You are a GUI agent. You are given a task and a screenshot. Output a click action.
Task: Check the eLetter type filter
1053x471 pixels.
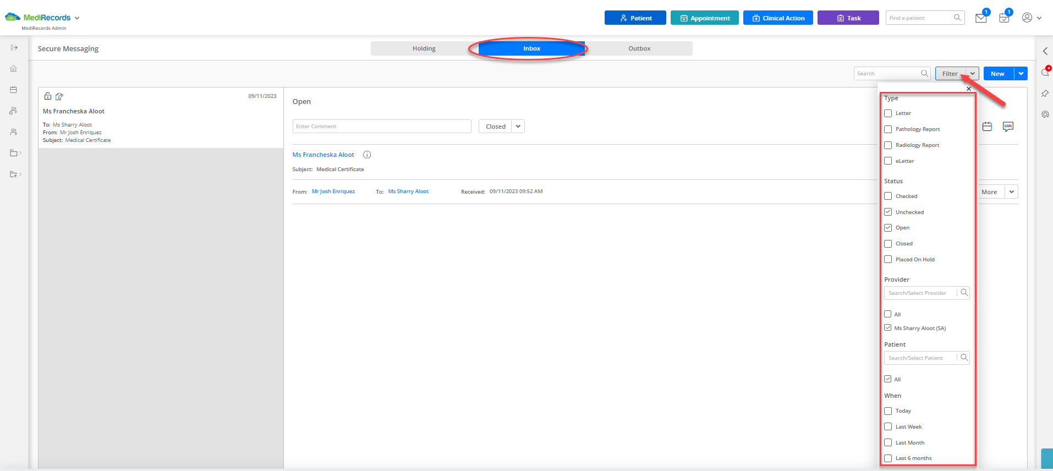tap(888, 161)
